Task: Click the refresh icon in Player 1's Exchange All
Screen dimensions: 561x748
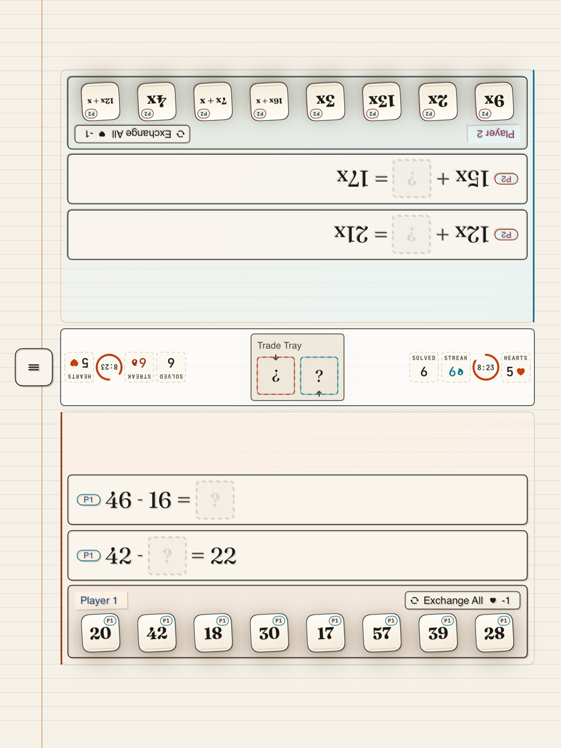Action: pyautogui.click(x=415, y=600)
